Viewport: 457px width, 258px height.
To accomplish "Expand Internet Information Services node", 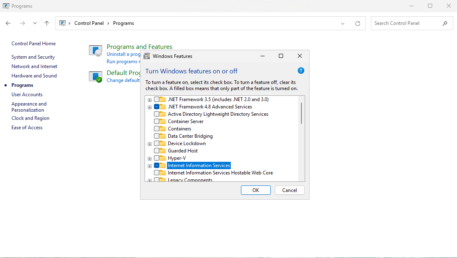I will pos(149,166).
